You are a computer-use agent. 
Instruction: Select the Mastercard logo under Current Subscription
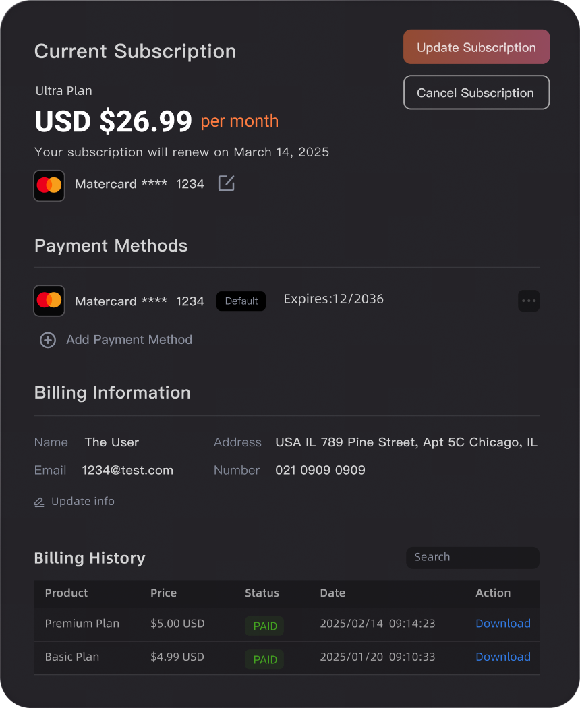coord(49,185)
